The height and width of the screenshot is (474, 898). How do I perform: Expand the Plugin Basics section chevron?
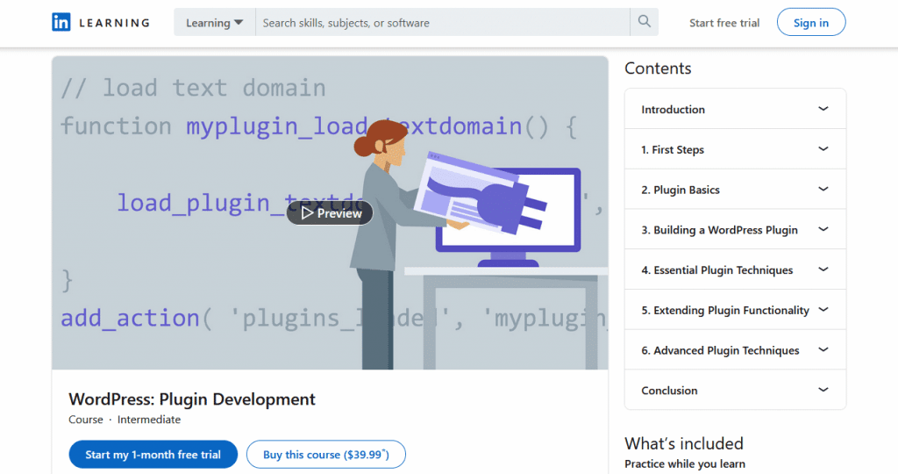(823, 189)
